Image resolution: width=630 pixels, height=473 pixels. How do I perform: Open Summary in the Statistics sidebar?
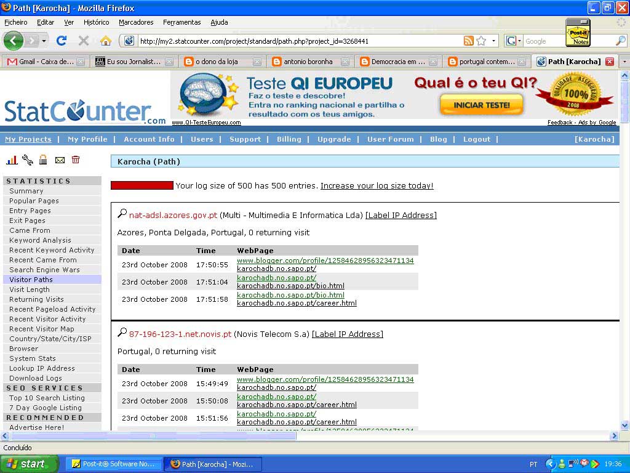pyautogui.click(x=26, y=191)
